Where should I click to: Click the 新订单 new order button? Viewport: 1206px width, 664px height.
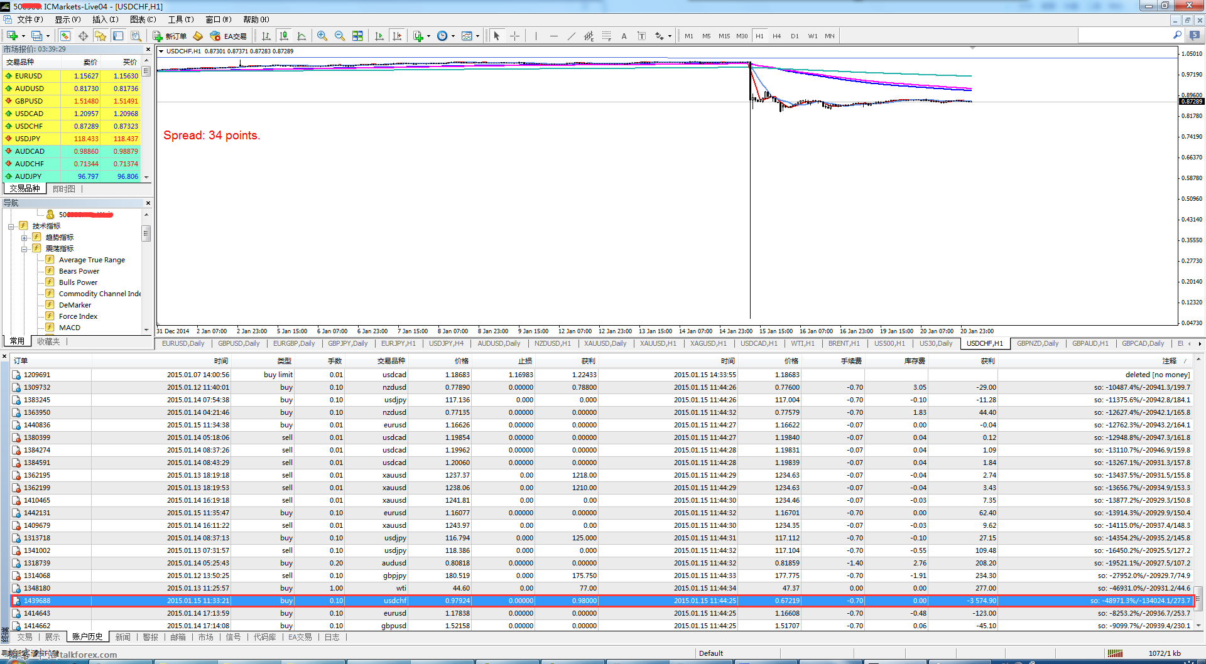click(170, 36)
